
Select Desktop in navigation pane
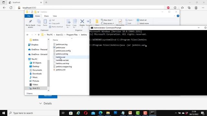[36, 66]
